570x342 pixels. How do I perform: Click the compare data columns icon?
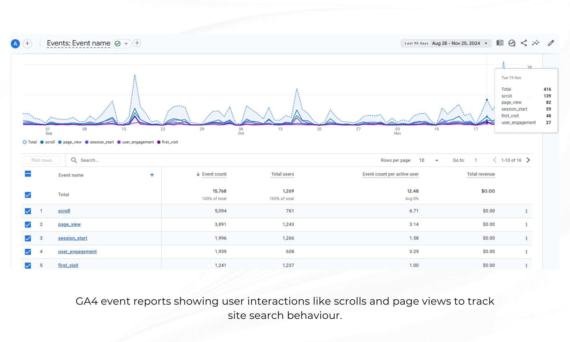[500, 43]
